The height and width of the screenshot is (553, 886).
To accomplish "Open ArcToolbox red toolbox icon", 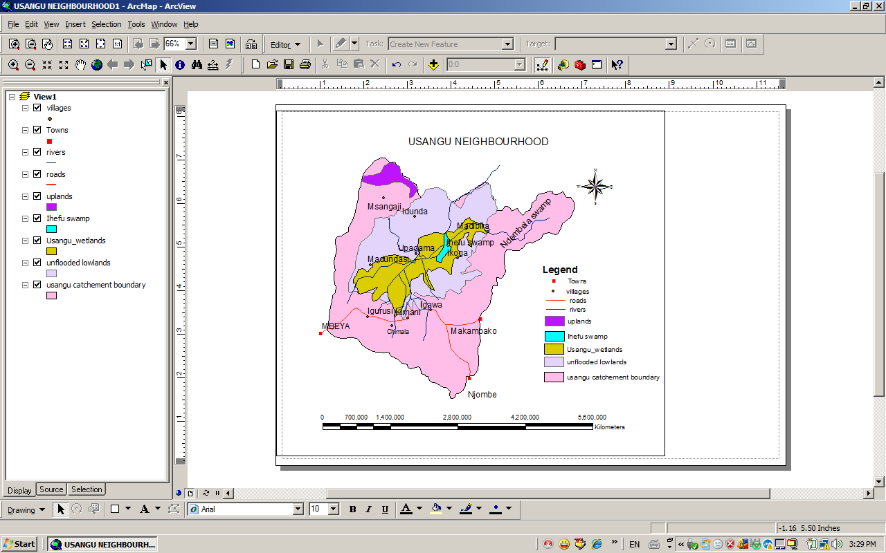I will [x=580, y=65].
